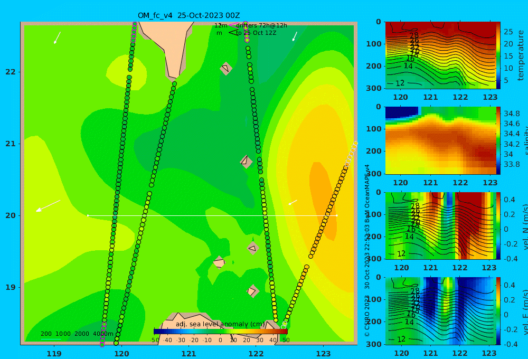Click the vel. E panel colorbar

pos(498,311)
